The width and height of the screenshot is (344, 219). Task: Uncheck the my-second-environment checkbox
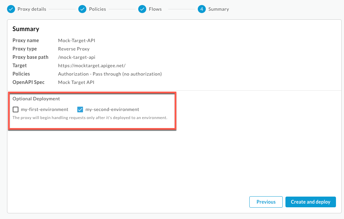pyautogui.click(x=80, y=109)
